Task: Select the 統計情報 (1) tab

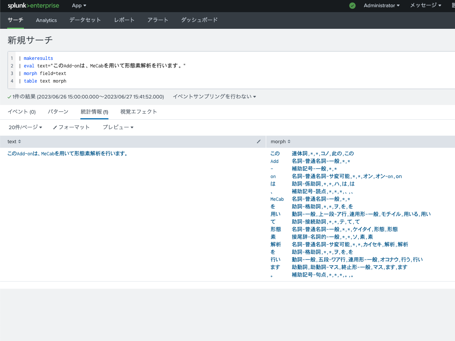Action: tap(94, 112)
